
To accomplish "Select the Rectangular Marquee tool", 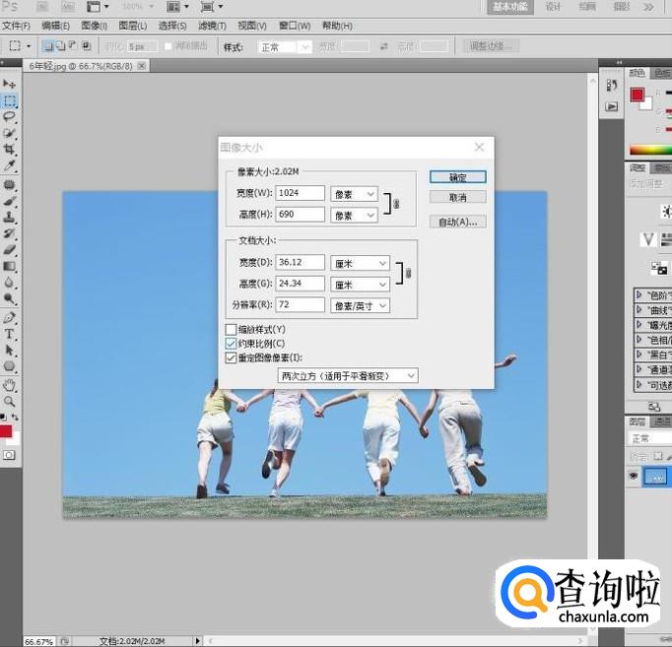I will (x=10, y=100).
